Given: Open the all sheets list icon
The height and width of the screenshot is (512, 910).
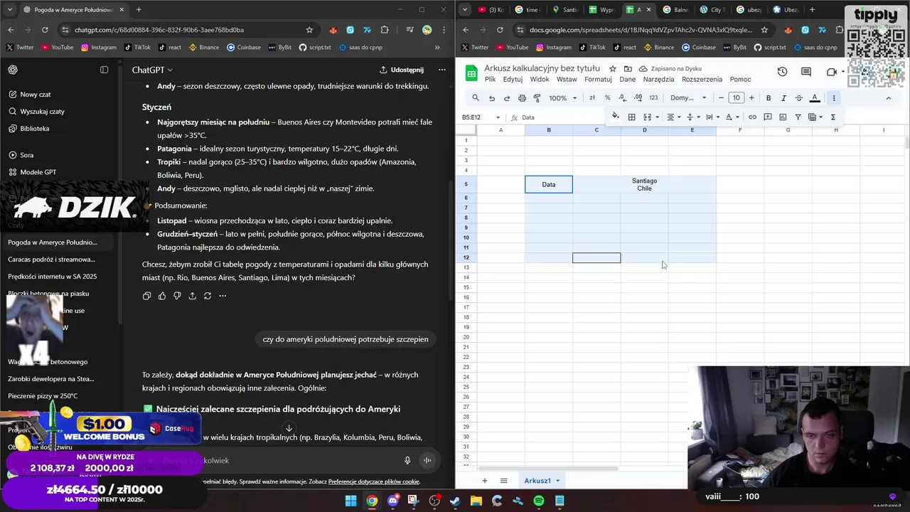Looking at the screenshot, I should pyautogui.click(x=504, y=481).
